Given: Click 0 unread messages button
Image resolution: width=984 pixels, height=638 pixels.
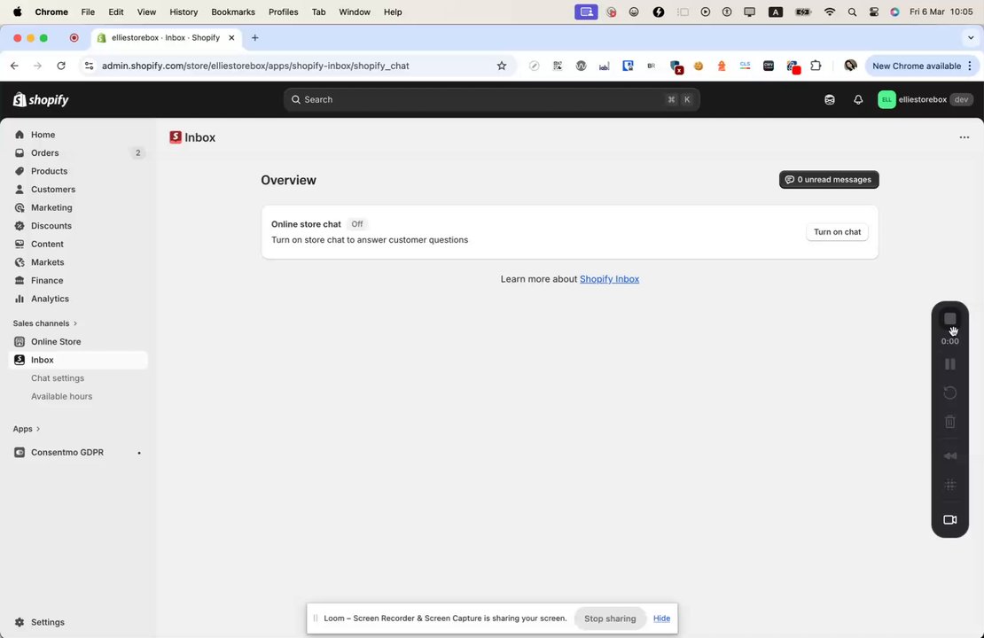Looking at the screenshot, I should pos(828,179).
